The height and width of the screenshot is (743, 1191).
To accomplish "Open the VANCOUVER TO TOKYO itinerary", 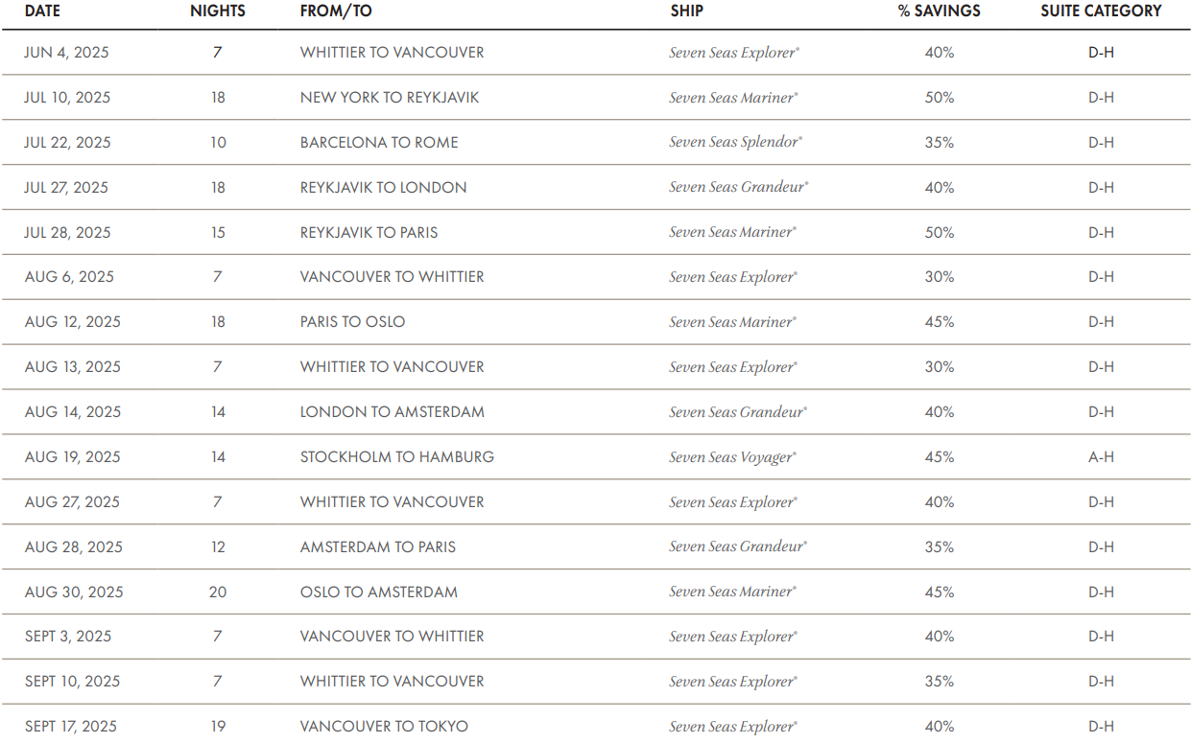I will (384, 727).
